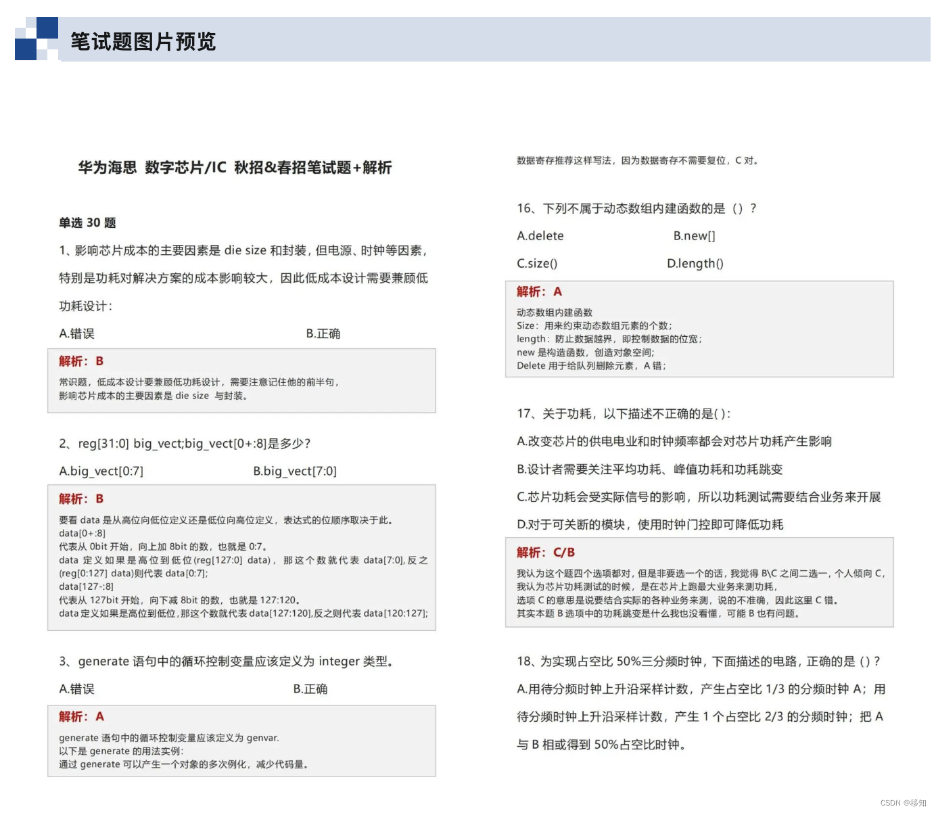936x813 pixels.
Task: Click question 16 about 动态数组内建函数
Action: click(x=637, y=208)
